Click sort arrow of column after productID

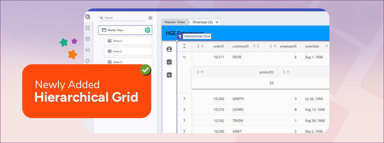click(x=288, y=72)
